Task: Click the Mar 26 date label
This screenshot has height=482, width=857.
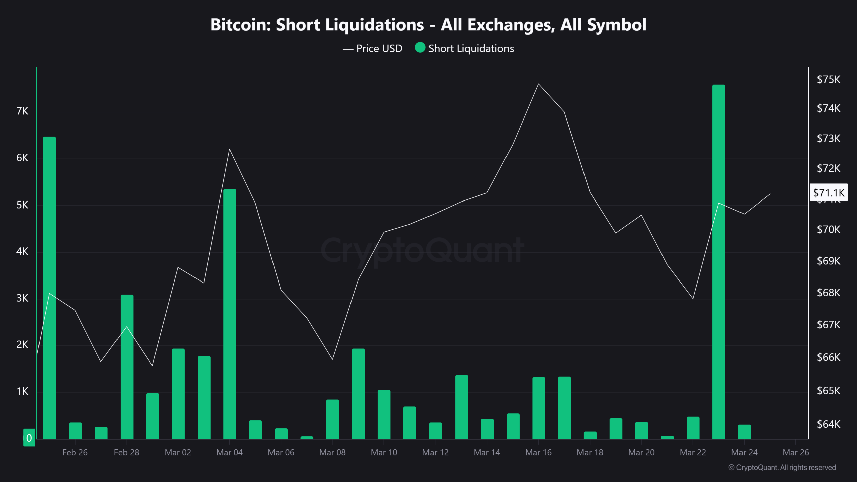Action: [795, 452]
